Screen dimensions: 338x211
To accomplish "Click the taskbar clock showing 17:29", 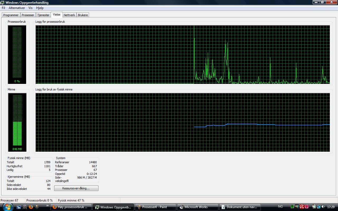I will [x=331, y=207].
